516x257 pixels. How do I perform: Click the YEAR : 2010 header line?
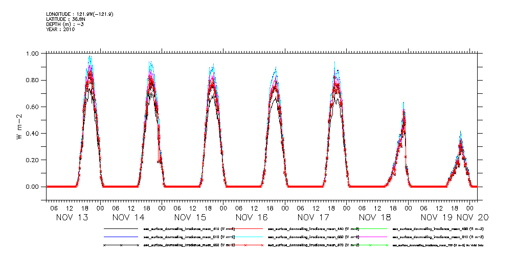(x=60, y=29)
